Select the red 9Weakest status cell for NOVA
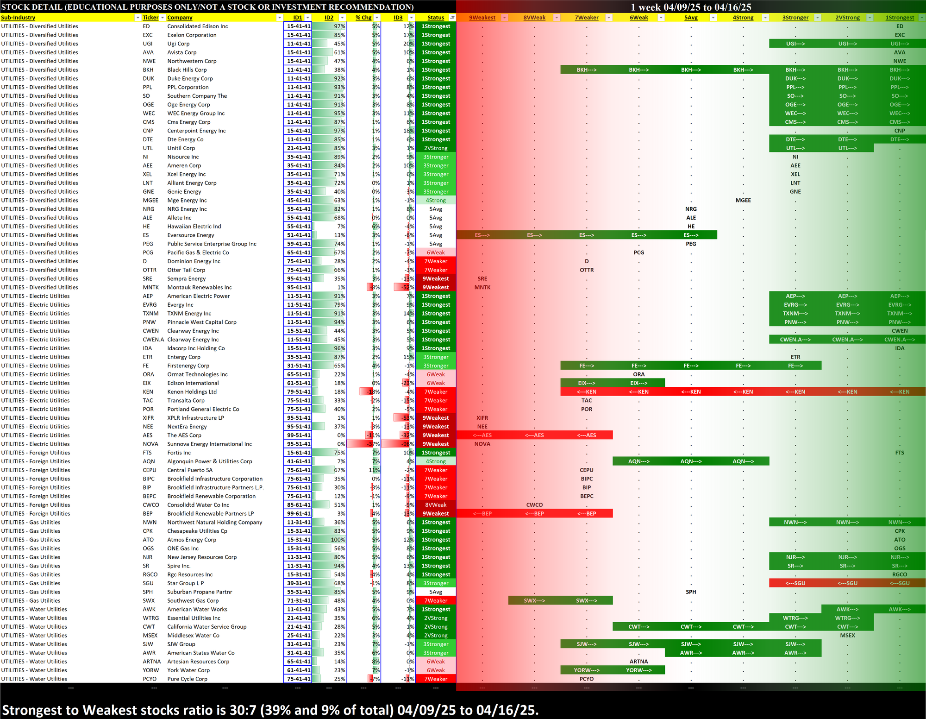Image resolution: width=926 pixels, height=719 pixels. tap(436, 444)
